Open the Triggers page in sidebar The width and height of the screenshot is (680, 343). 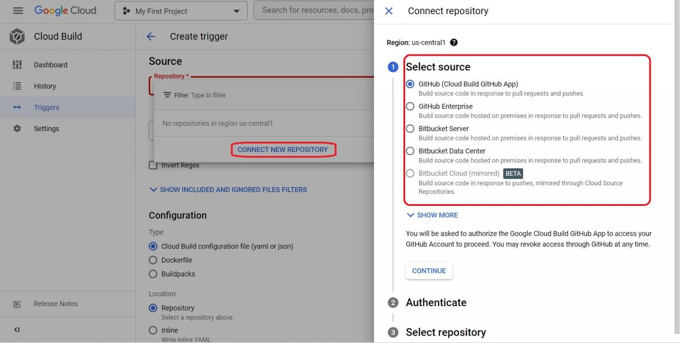tap(46, 107)
